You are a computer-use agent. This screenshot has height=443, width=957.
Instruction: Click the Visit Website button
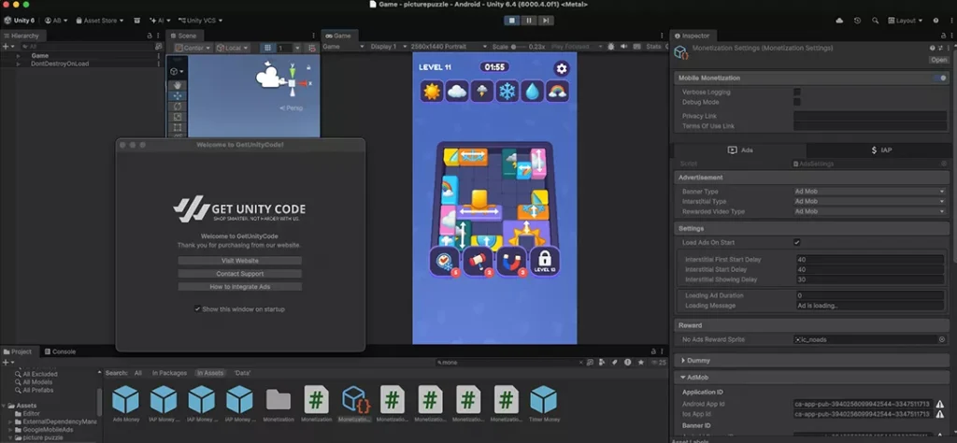click(239, 261)
